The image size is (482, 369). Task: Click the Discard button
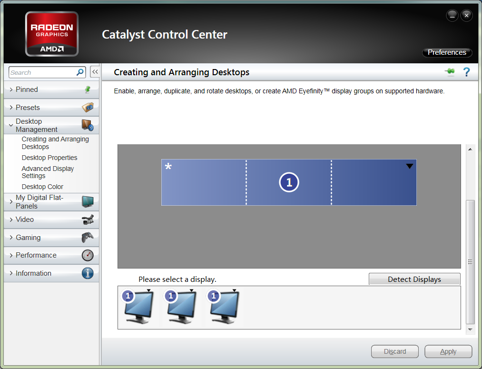[395, 351]
